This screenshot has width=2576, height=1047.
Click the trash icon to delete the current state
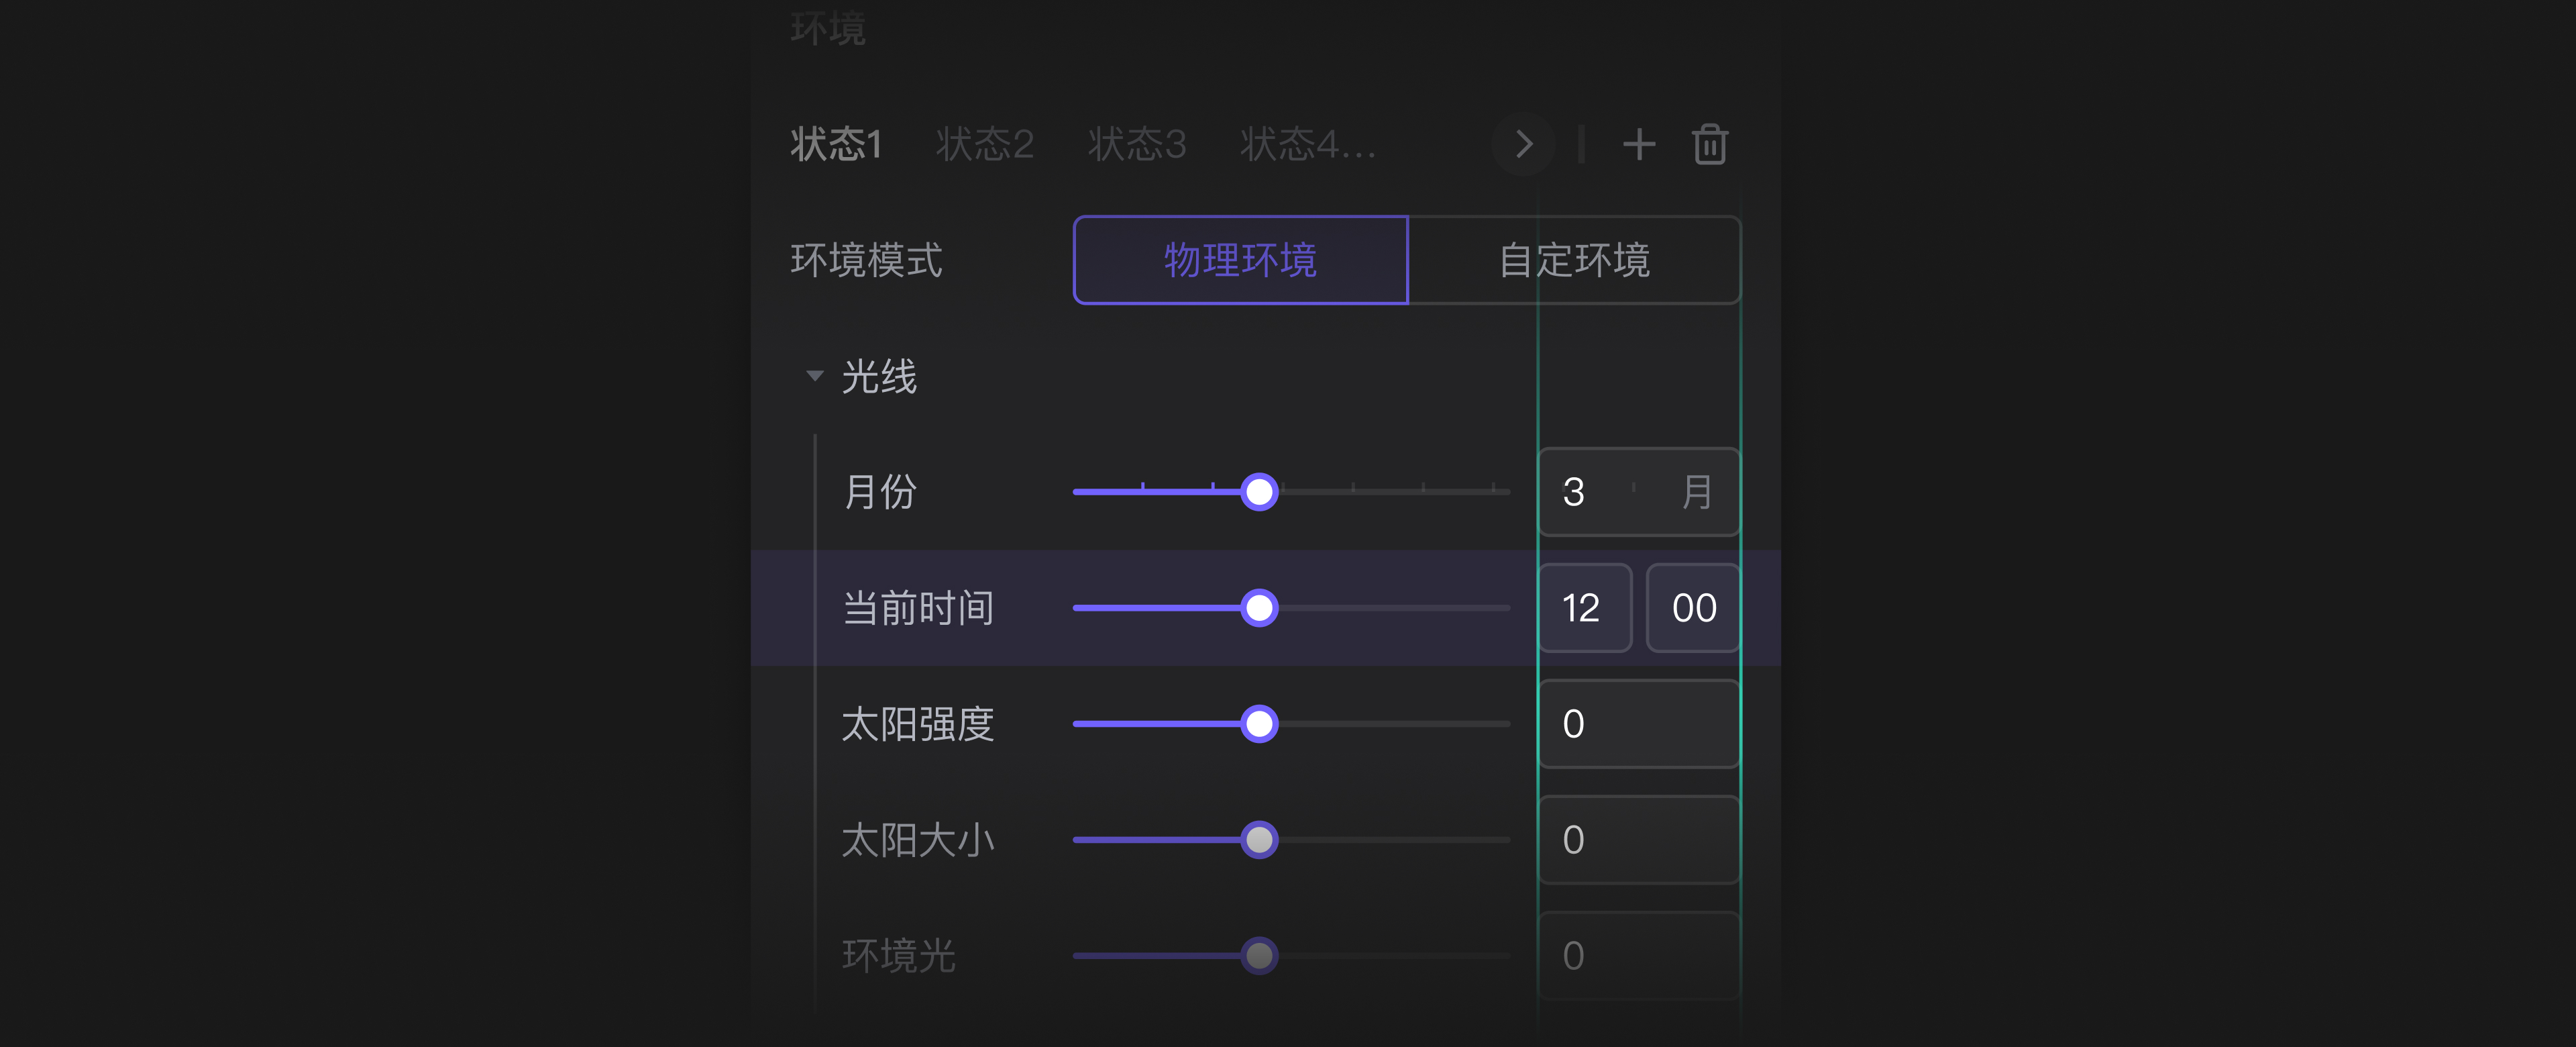(1710, 145)
